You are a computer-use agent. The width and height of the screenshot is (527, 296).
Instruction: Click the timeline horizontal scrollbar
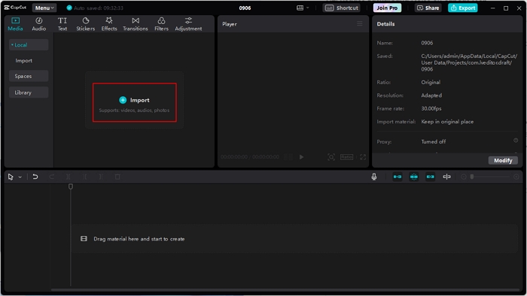coord(285,290)
